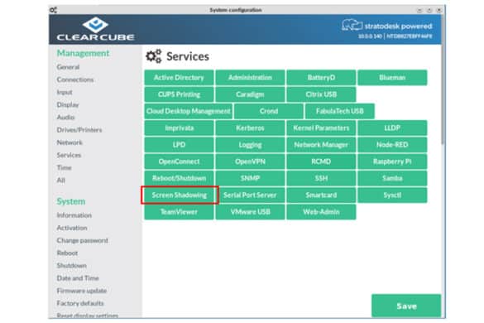The image size is (484, 323).
Task: Open the Logging service
Action: click(250, 145)
